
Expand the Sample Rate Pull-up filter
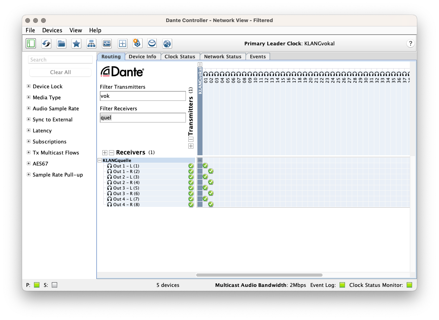click(28, 175)
